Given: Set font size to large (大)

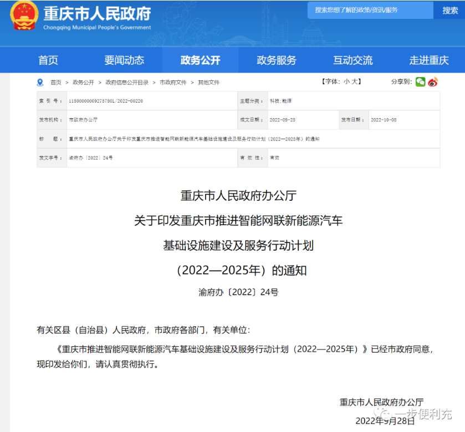Looking at the screenshot, I should coord(355,82).
